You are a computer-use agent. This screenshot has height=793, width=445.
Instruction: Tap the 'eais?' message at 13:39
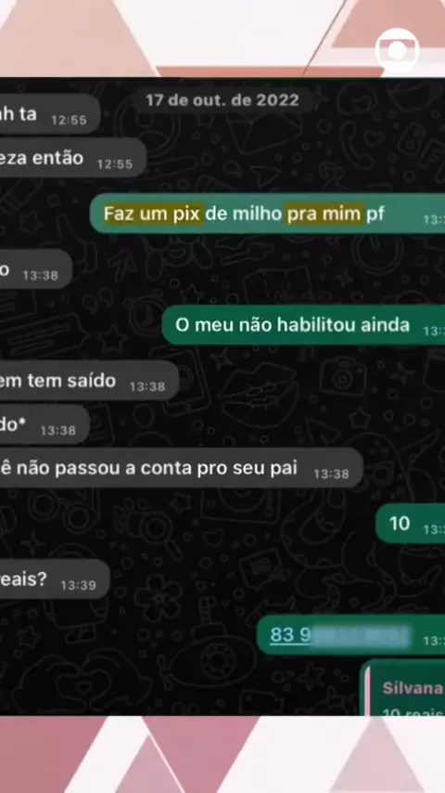[x=55, y=579]
